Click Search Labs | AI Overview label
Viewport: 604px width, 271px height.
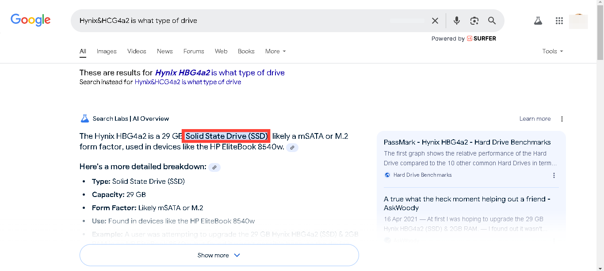click(131, 119)
